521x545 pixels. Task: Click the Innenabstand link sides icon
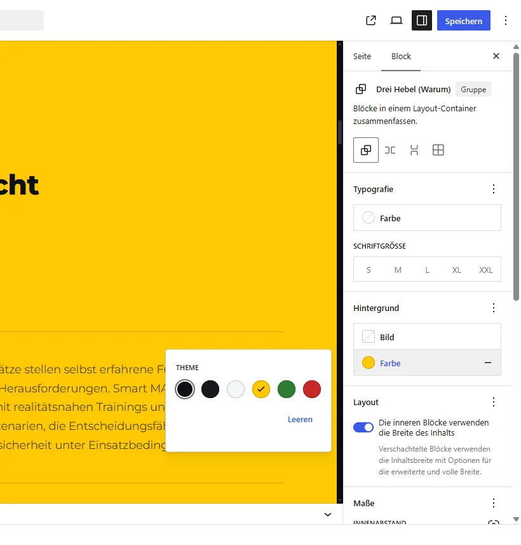pos(494,522)
